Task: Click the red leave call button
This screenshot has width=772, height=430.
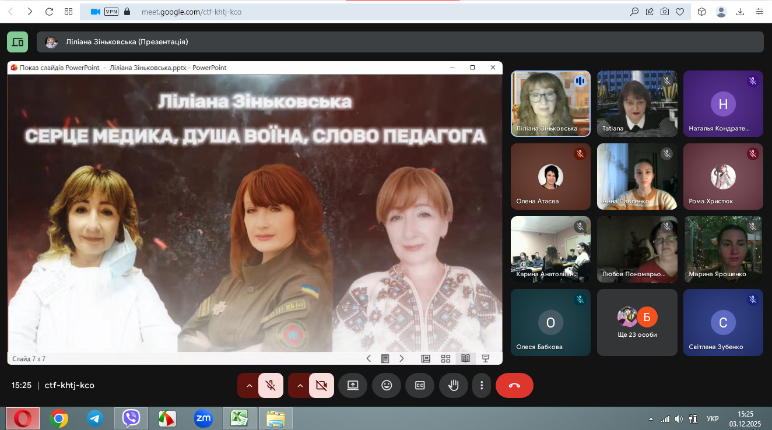Action: pos(514,385)
